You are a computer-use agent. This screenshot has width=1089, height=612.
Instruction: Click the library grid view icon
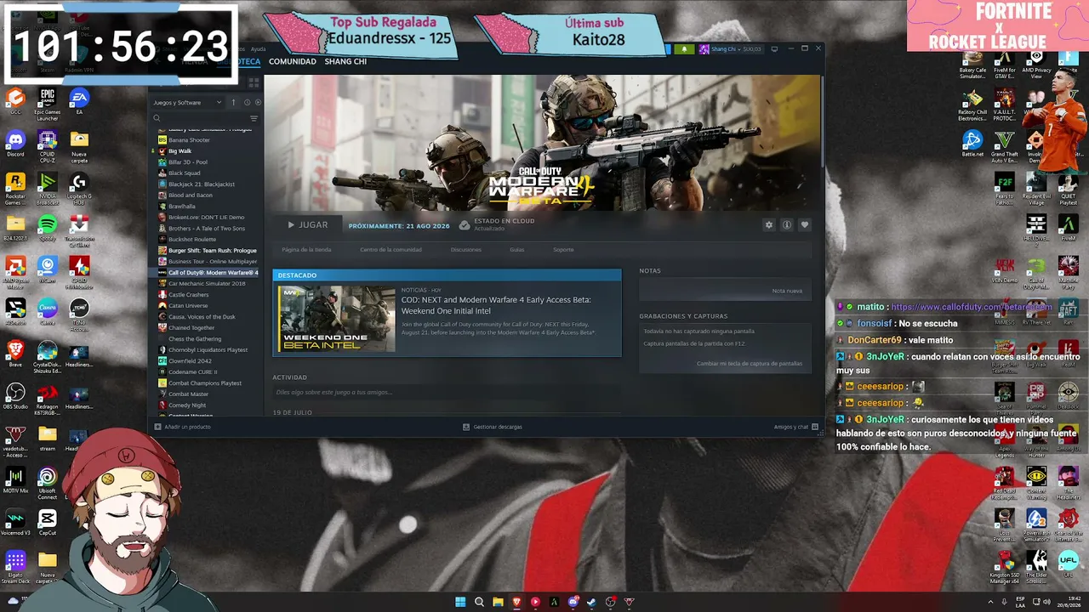(254, 82)
